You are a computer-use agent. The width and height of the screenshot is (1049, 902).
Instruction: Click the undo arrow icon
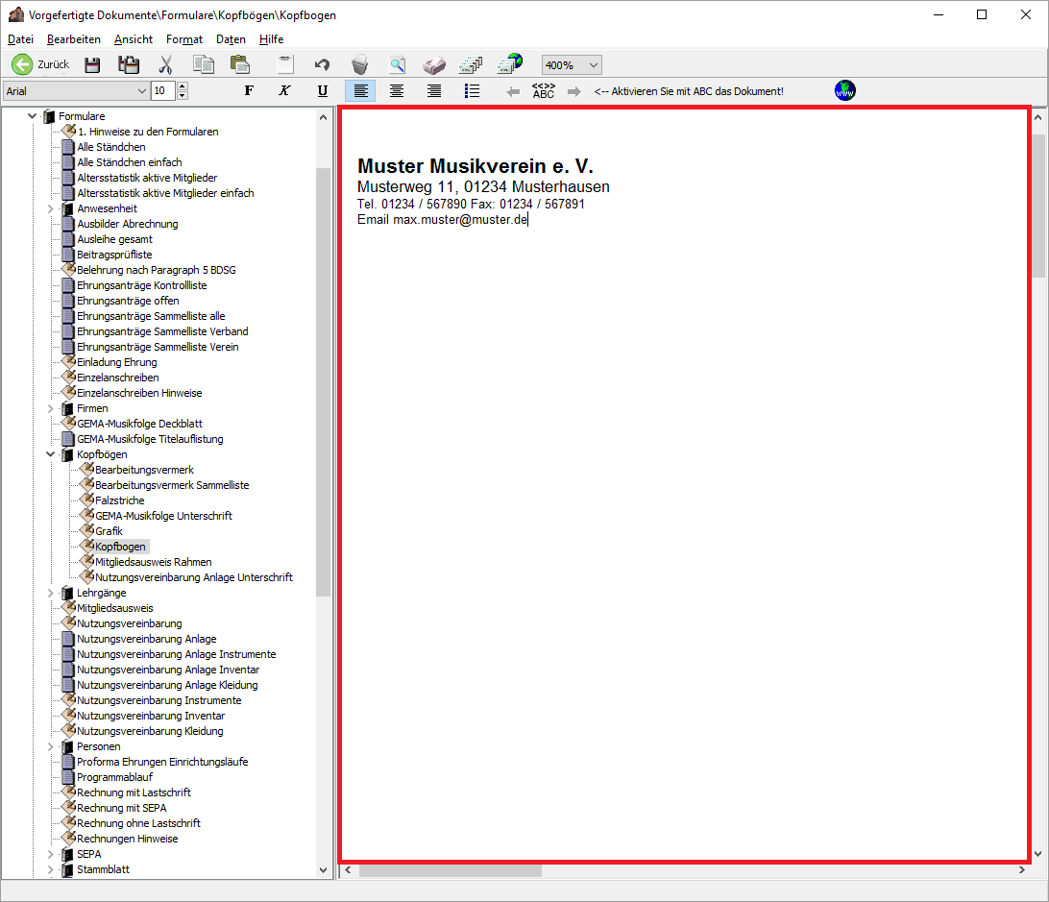[322, 65]
